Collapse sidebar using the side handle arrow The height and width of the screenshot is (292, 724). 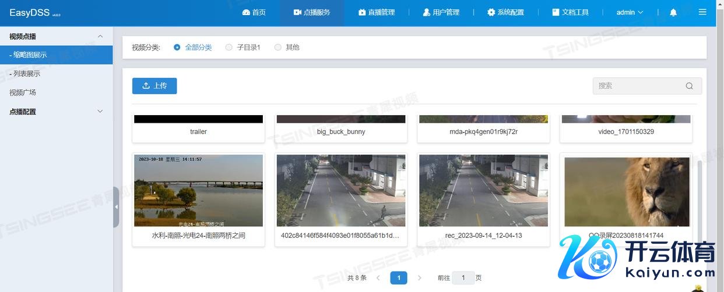click(x=116, y=207)
